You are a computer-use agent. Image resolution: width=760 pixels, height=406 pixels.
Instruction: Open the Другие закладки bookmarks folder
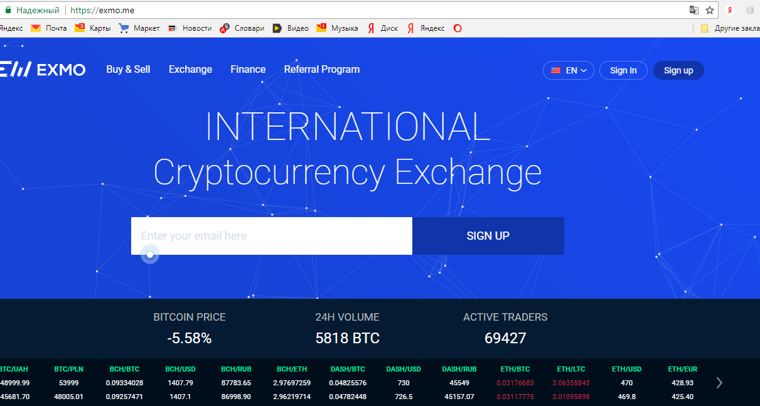(728, 28)
